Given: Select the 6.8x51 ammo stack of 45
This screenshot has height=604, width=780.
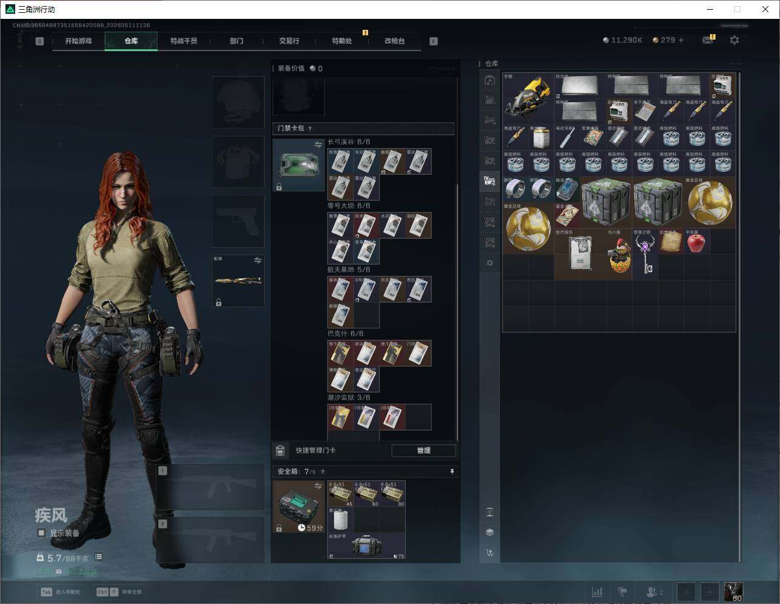Looking at the screenshot, I should click(x=341, y=494).
